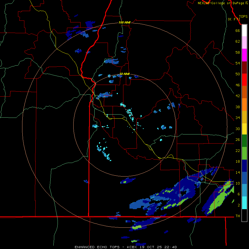Image resolution: width=249 pixels, height=249 pixels.
Task: Click the '19 OCT 25' date text
Action: (x=152, y=247)
